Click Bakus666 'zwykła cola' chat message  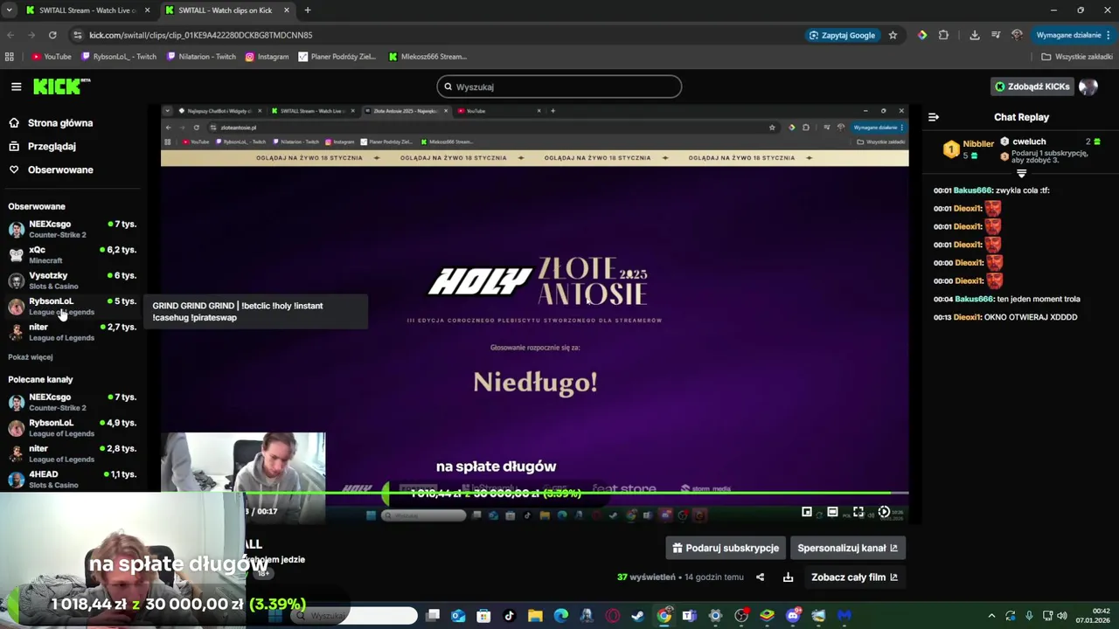tap(991, 190)
